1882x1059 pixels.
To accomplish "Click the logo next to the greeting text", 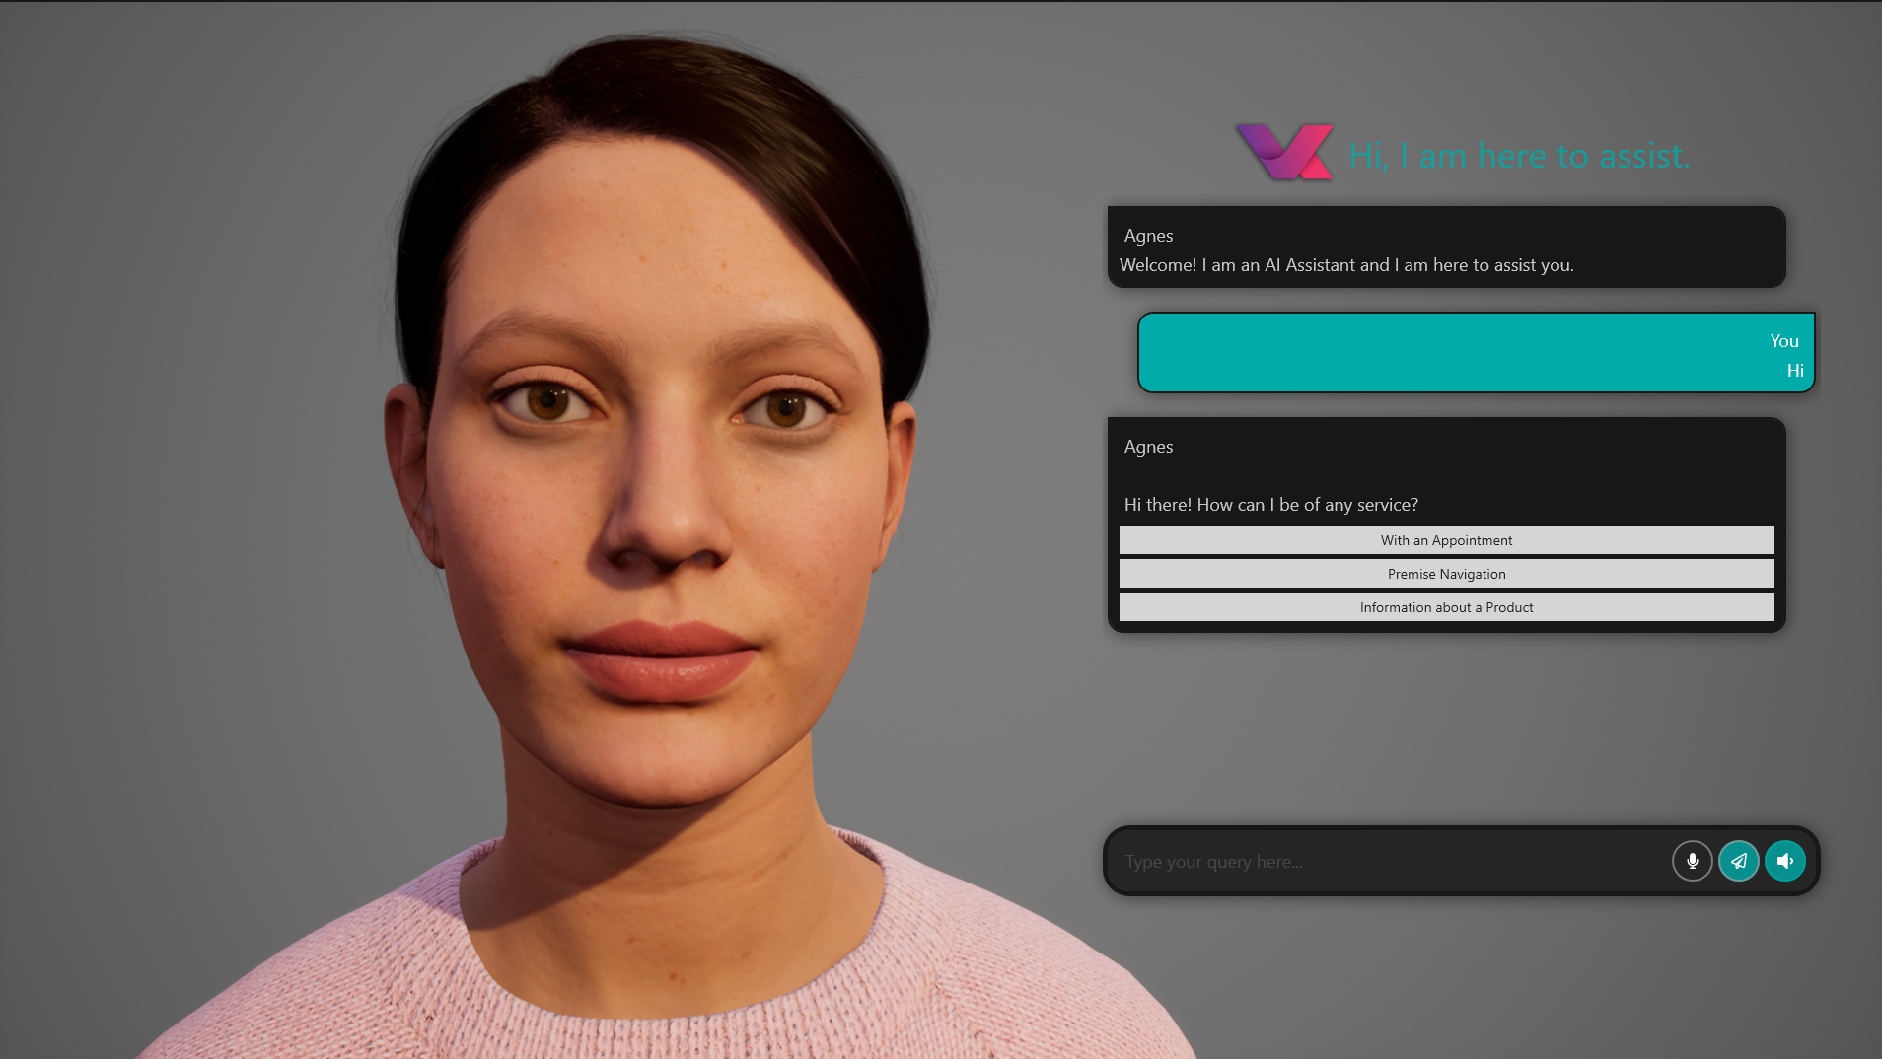I will (x=1283, y=154).
